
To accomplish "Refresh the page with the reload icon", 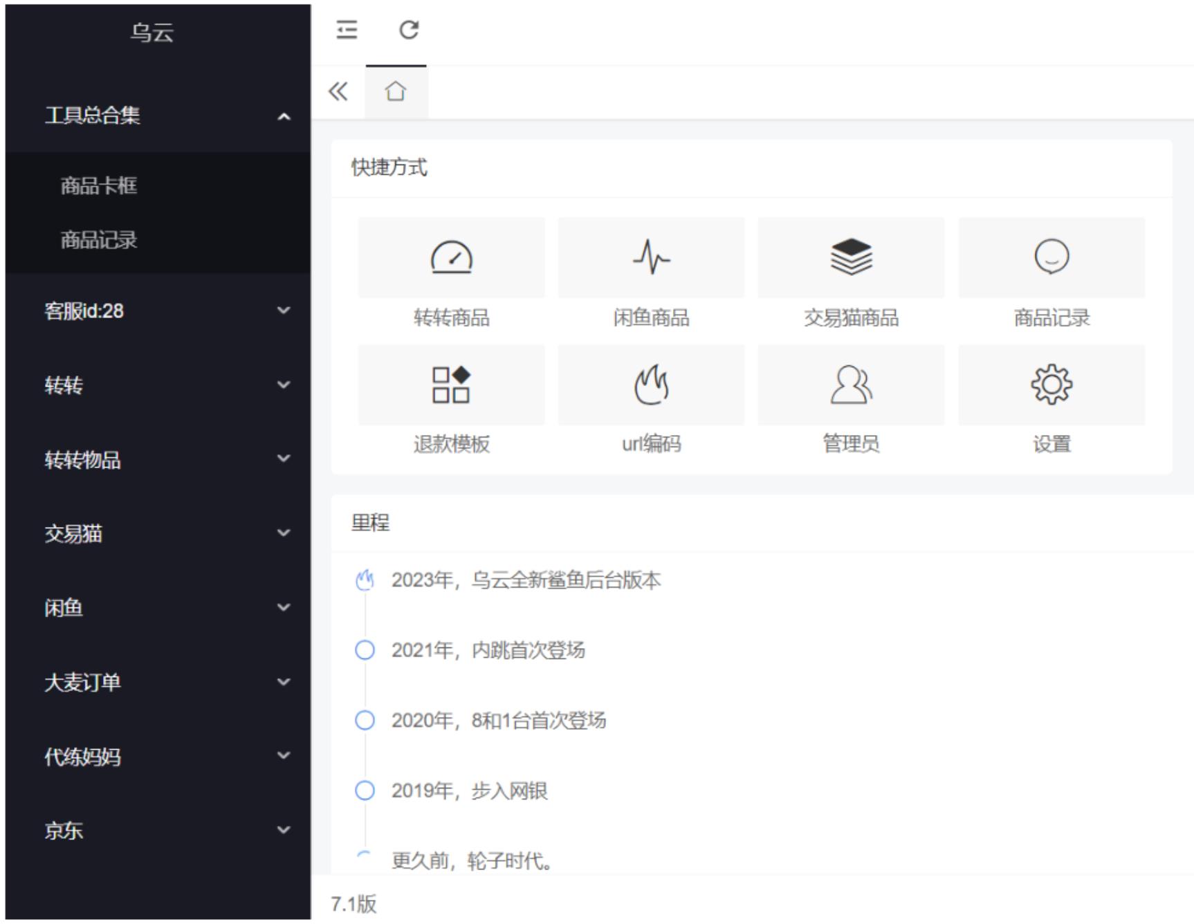I will (x=409, y=30).
